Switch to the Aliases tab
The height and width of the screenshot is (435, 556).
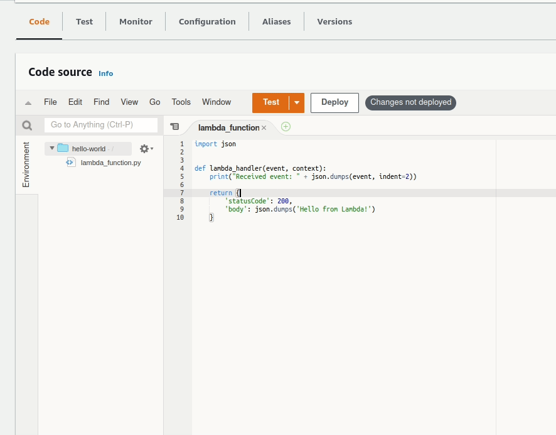point(276,21)
